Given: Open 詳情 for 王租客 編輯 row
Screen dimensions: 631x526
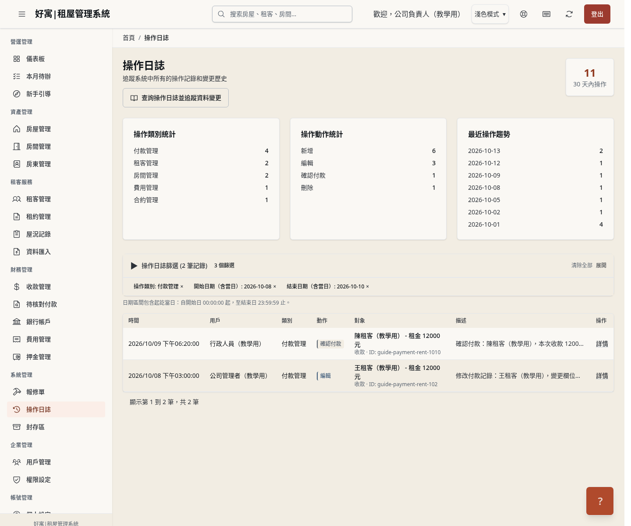Looking at the screenshot, I should click(x=602, y=376).
